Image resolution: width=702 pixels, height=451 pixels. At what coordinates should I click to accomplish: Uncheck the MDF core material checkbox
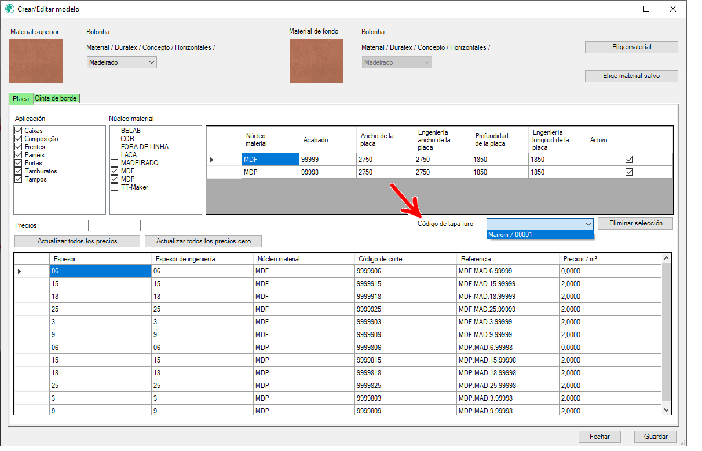pyautogui.click(x=115, y=171)
